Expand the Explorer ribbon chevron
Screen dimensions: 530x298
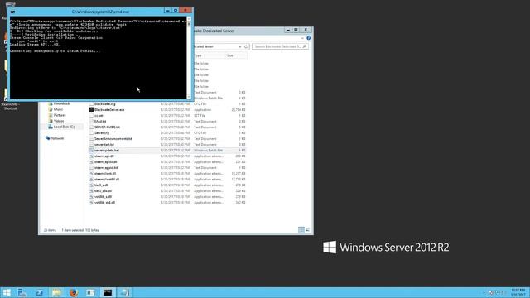pos(302,38)
